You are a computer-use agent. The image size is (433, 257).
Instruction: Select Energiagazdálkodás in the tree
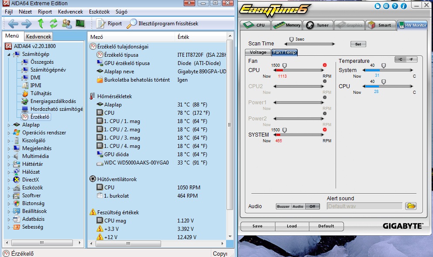point(53,101)
